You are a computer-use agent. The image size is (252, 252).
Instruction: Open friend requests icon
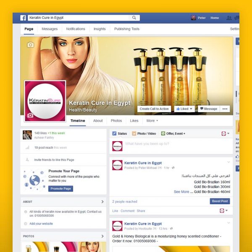click(229, 18)
